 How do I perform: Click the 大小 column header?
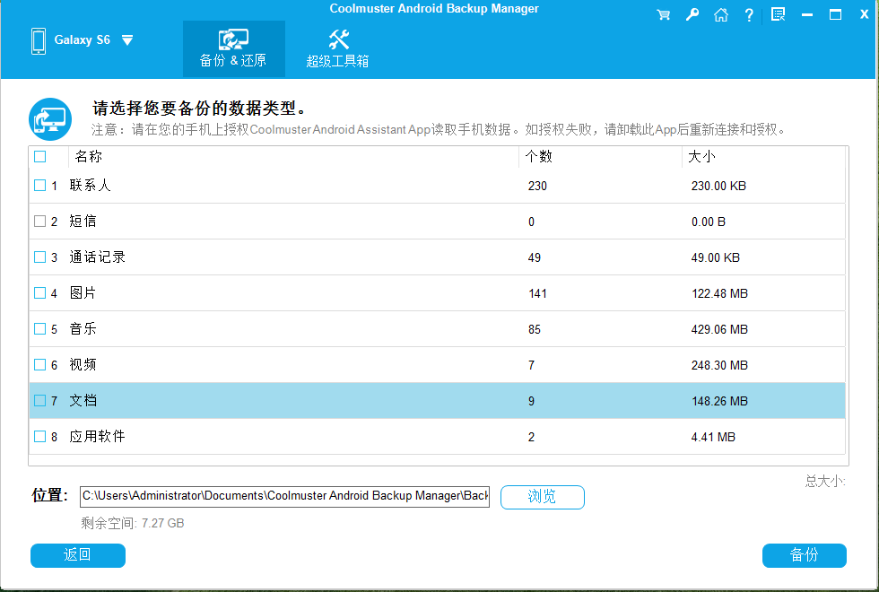point(701,156)
